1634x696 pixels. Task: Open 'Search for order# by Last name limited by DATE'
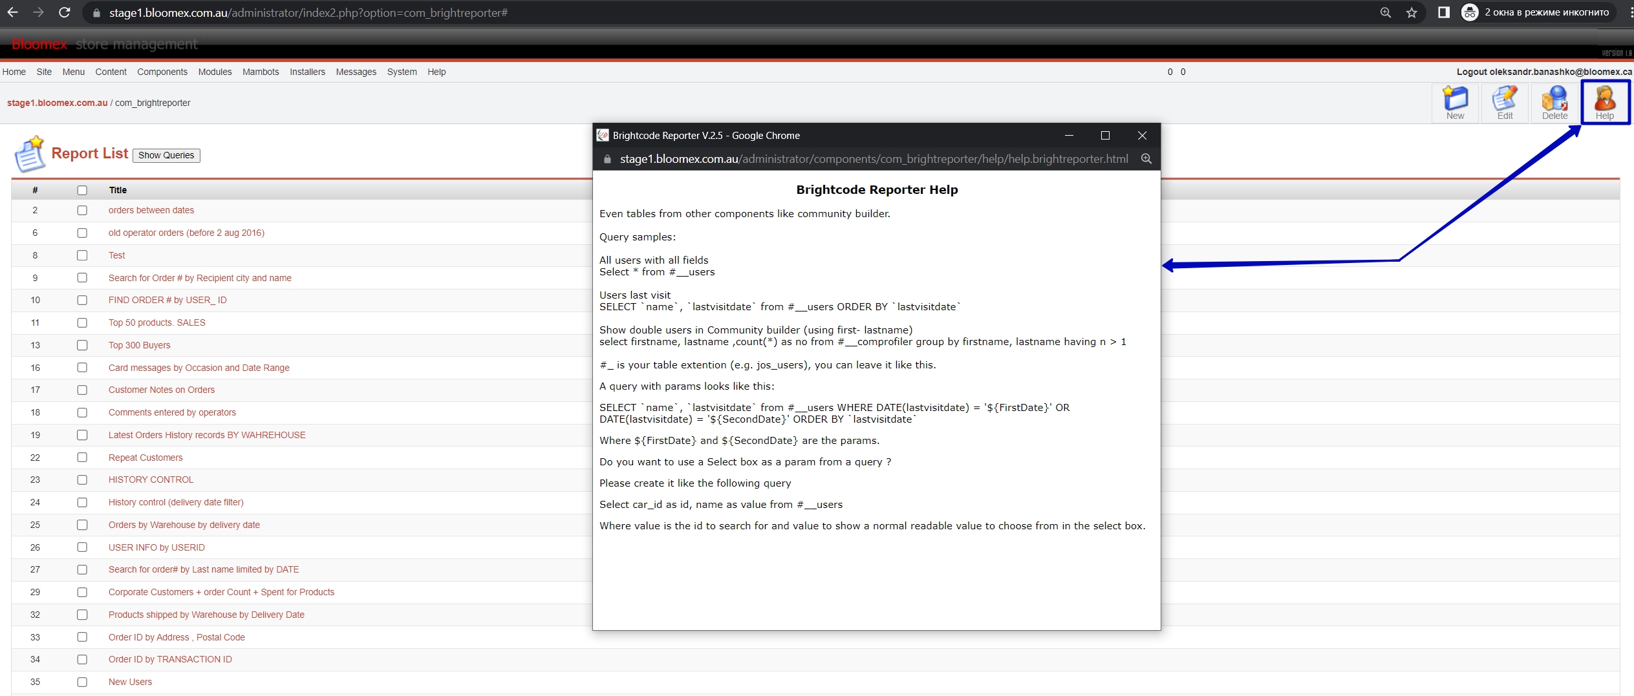point(204,569)
